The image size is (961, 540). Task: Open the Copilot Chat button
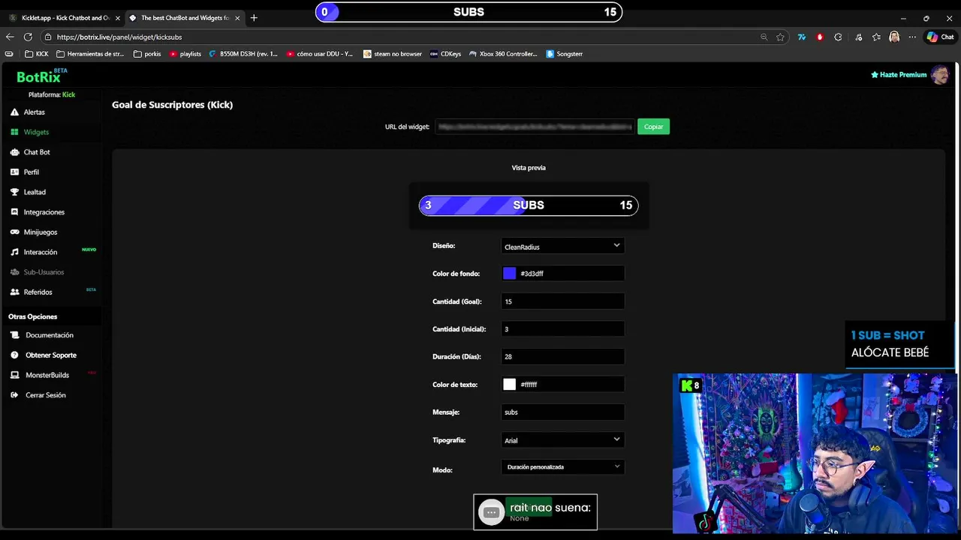(940, 37)
